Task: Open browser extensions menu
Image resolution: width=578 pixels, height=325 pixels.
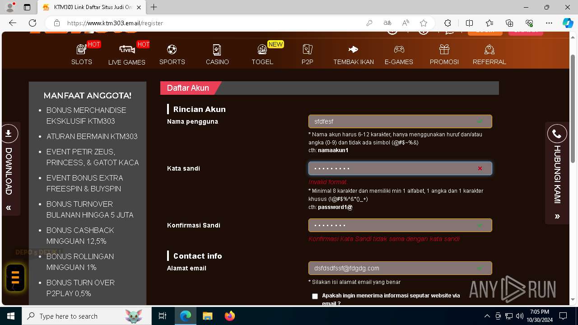Action: pyautogui.click(x=447, y=23)
